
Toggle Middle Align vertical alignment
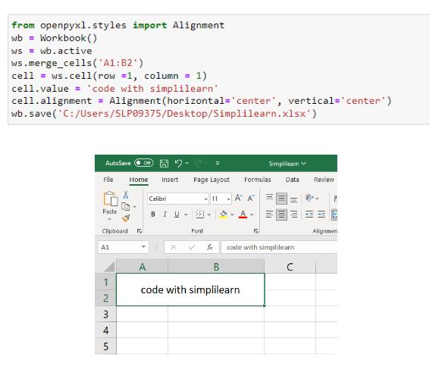tap(281, 199)
